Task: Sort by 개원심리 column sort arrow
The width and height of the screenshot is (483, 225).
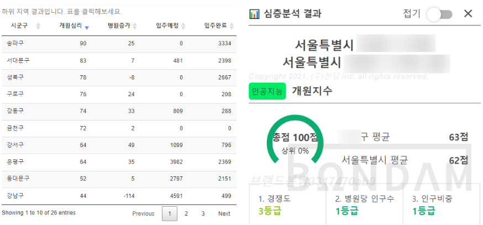Action: coord(87,26)
